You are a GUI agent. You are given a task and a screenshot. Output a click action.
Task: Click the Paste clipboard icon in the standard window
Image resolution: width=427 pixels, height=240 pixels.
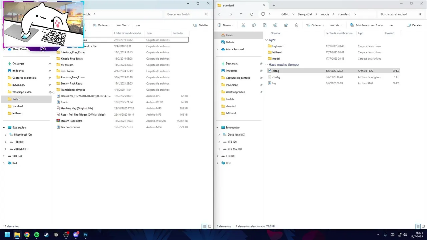[x=265, y=25]
